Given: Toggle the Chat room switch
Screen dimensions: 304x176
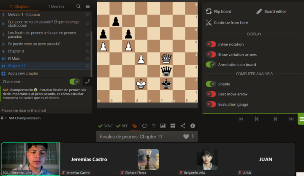Looking at the screenshot, I should click(x=74, y=81).
